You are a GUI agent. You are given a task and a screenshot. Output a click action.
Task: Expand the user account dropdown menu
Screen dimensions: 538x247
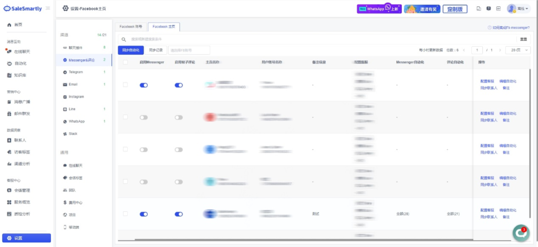[x=519, y=8]
